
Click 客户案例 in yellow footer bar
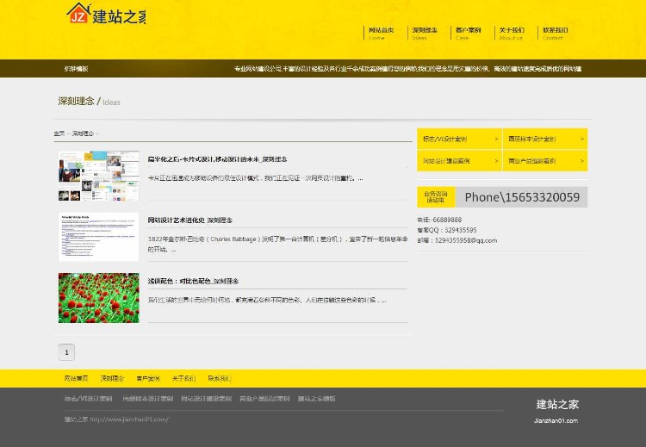click(x=147, y=378)
